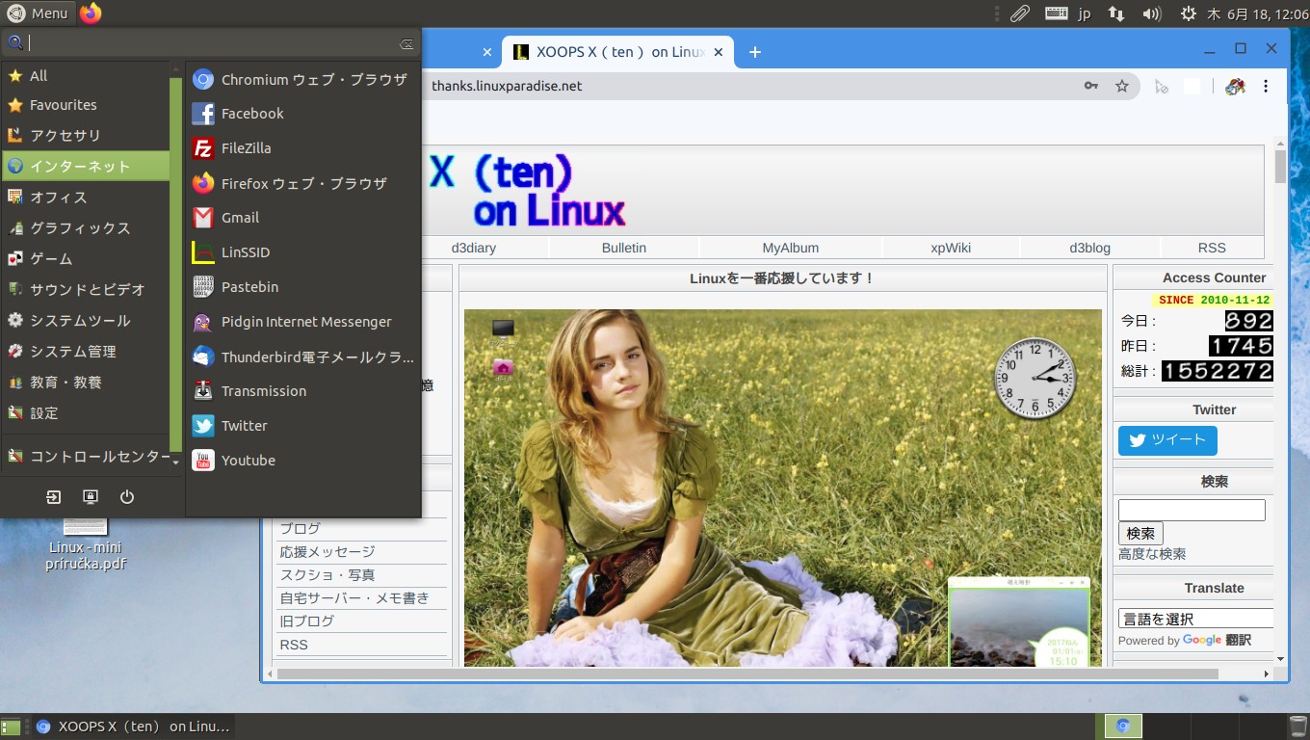Select the アクセサリ category
Viewport: 1310px width, 740px height.
click(x=87, y=136)
